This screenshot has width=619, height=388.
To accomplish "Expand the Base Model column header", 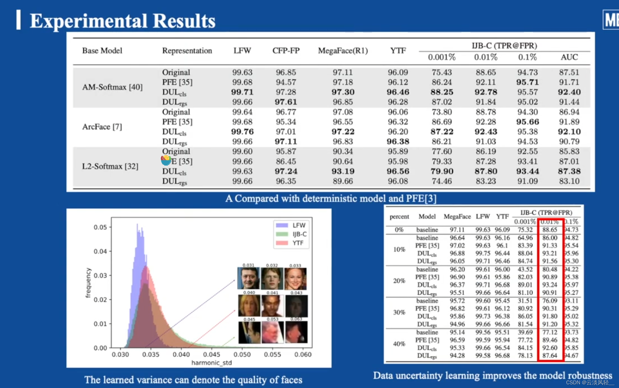I will click(102, 51).
